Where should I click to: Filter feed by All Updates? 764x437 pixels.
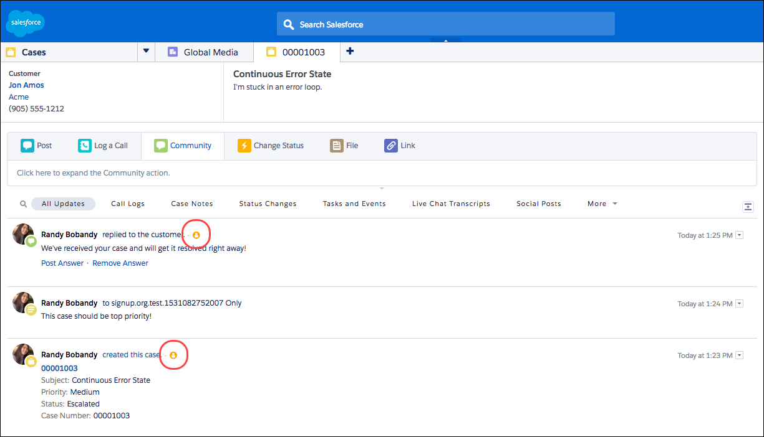pyautogui.click(x=63, y=204)
